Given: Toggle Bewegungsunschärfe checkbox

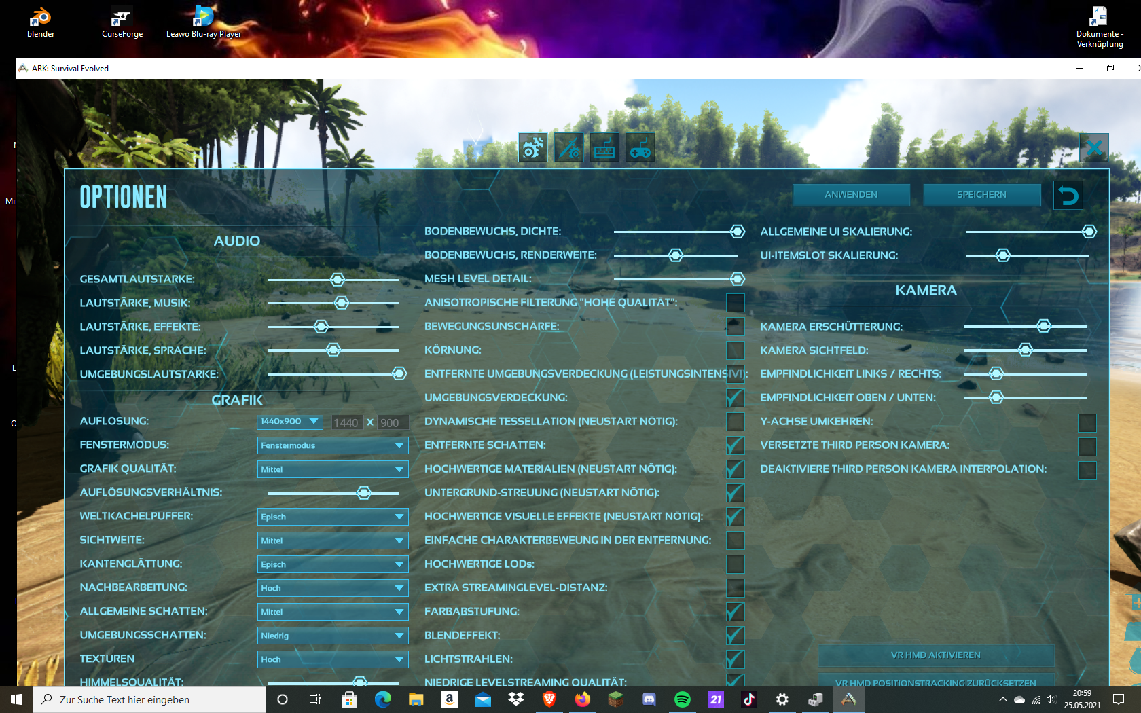Looking at the screenshot, I should 736,327.
